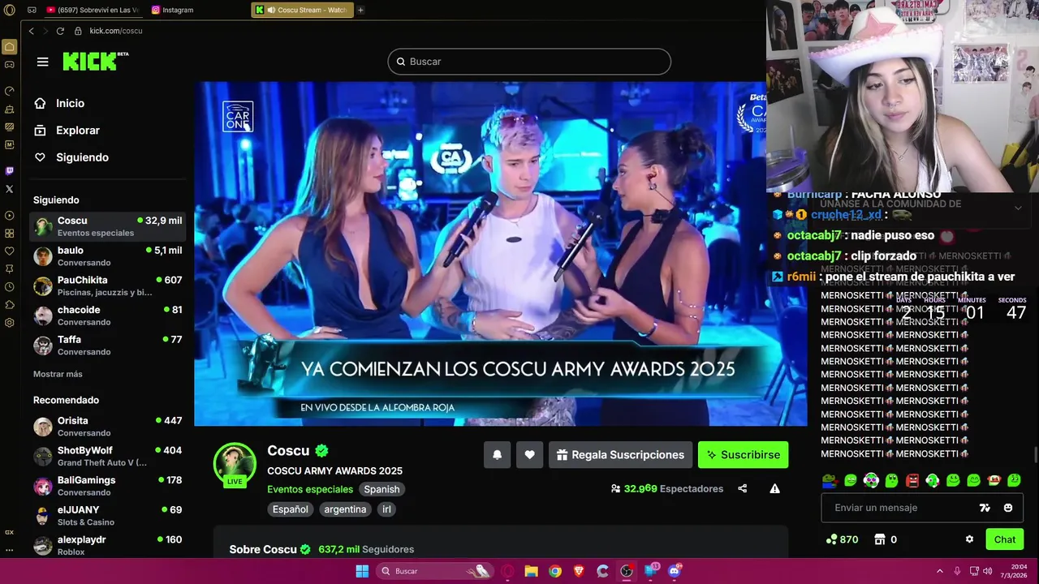1039x584 pixels.
Task: Click the taskbar volume icon
Action: pyautogui.click(x=987, y=571)
